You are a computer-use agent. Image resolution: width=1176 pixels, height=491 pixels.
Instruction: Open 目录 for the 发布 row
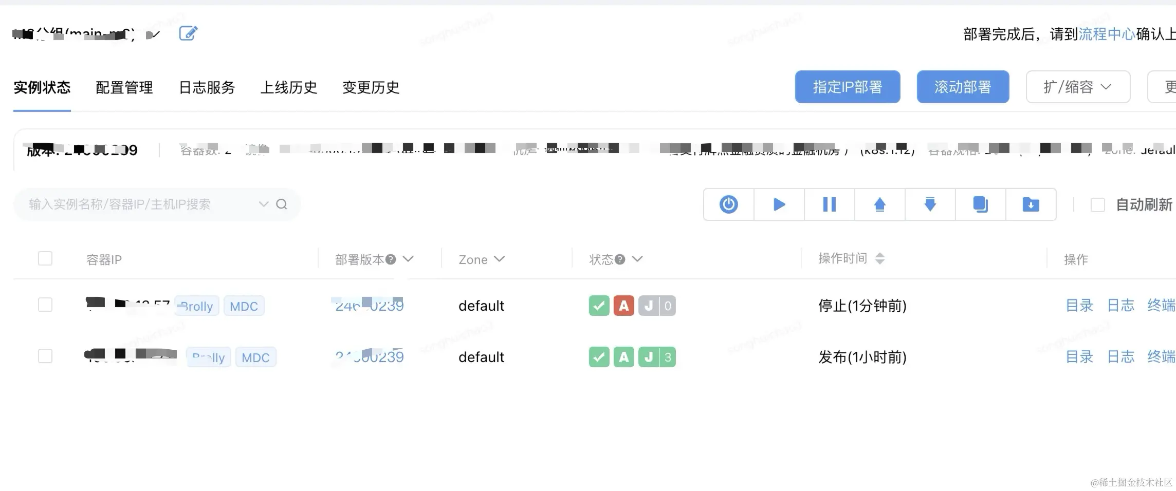click(1079, 357)
